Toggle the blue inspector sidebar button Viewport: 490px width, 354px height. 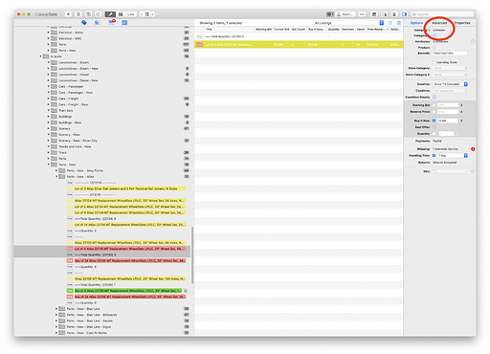click(404, 14)
